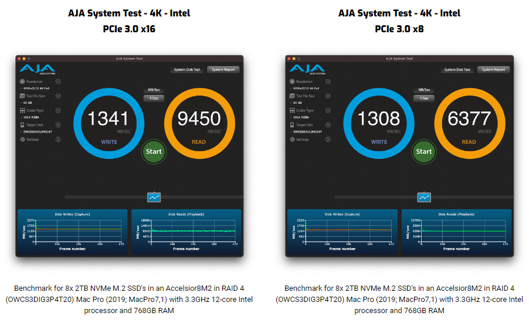Screen dimensions: 529x326
Task: Click the Test File Size icon in the x8 window
Action: pyautogui.click(x=292, y=96)
